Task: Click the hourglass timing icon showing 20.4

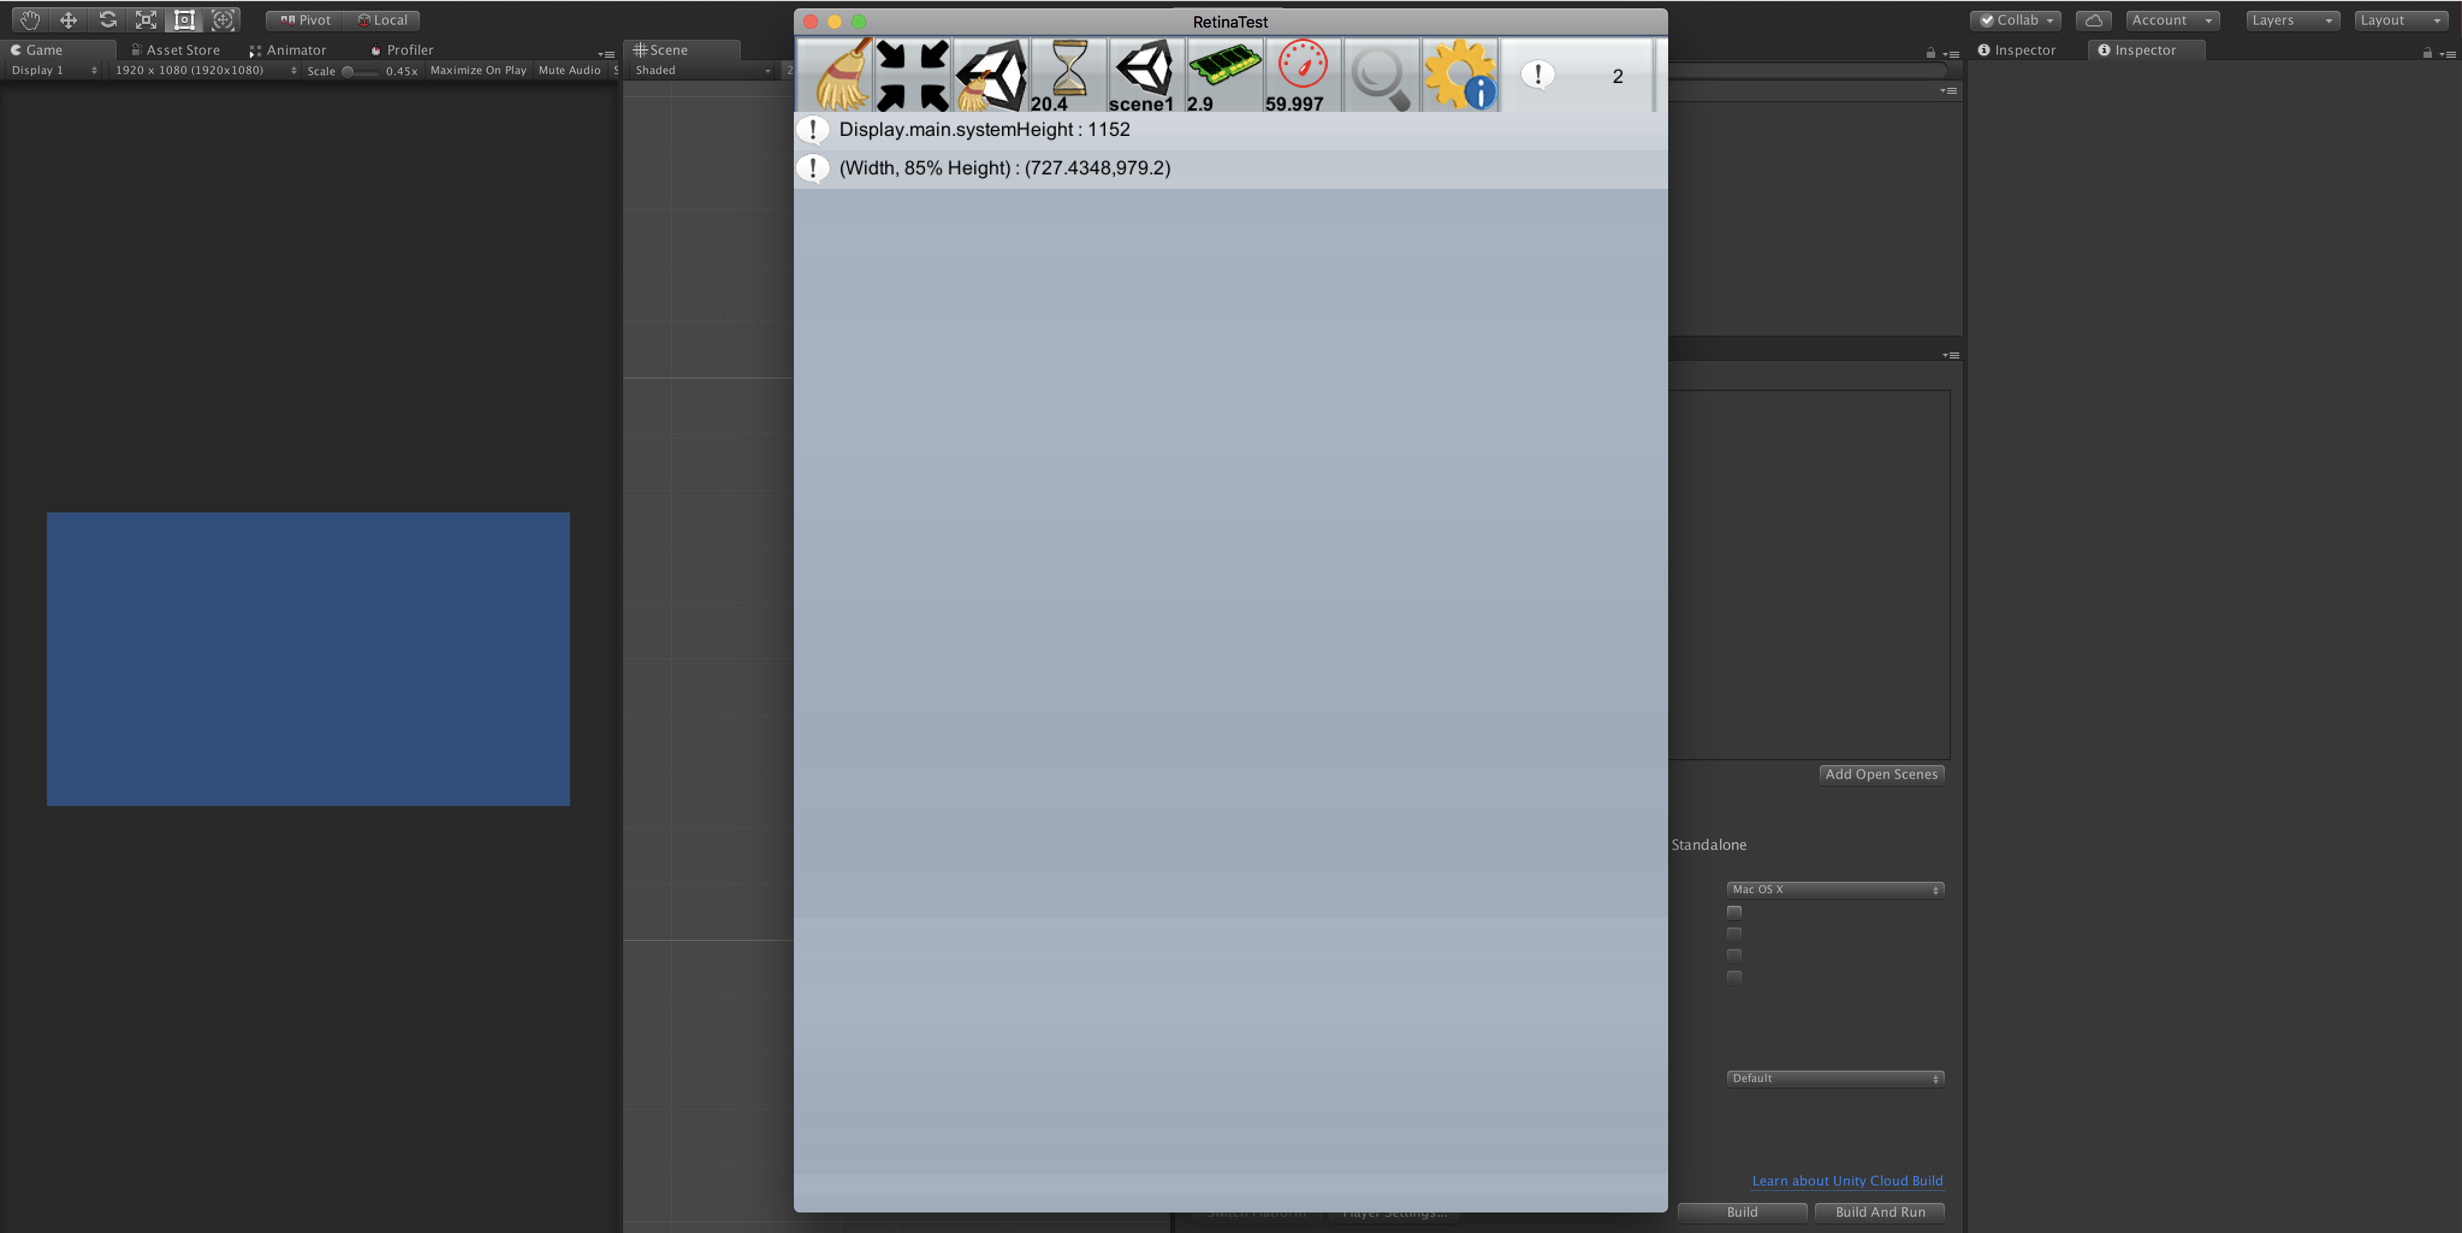Action: [x=1067, y=75]
